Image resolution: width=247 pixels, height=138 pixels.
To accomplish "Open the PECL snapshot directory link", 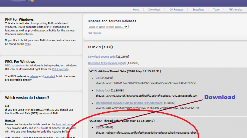I will point(50,76).
